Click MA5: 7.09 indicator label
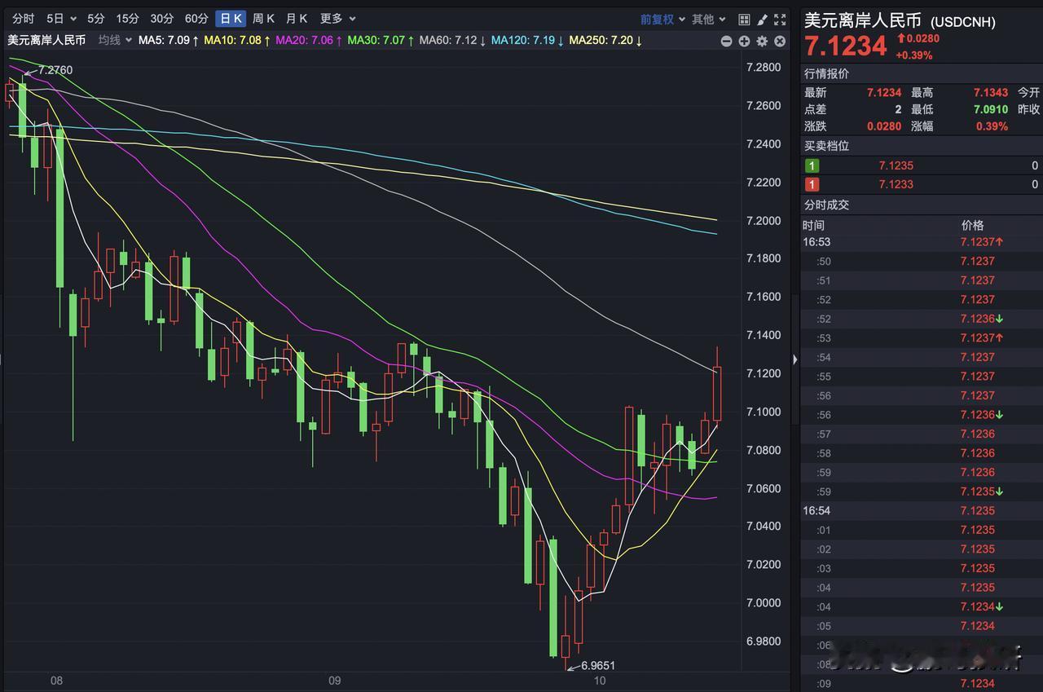 coord(169,40)
